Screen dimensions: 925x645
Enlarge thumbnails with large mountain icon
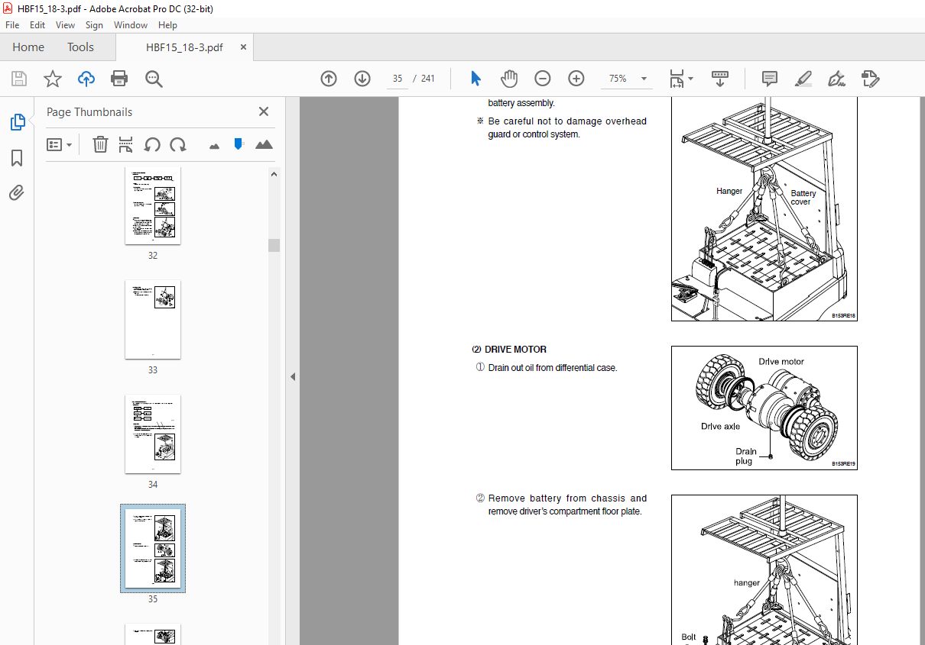(x=264, y=144)
